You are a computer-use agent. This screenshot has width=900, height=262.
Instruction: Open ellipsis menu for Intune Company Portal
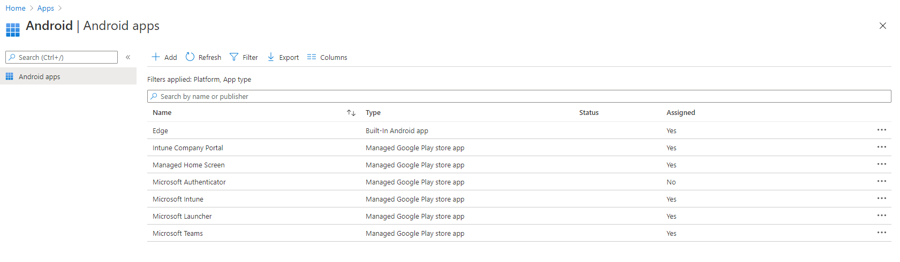(881, 147)
